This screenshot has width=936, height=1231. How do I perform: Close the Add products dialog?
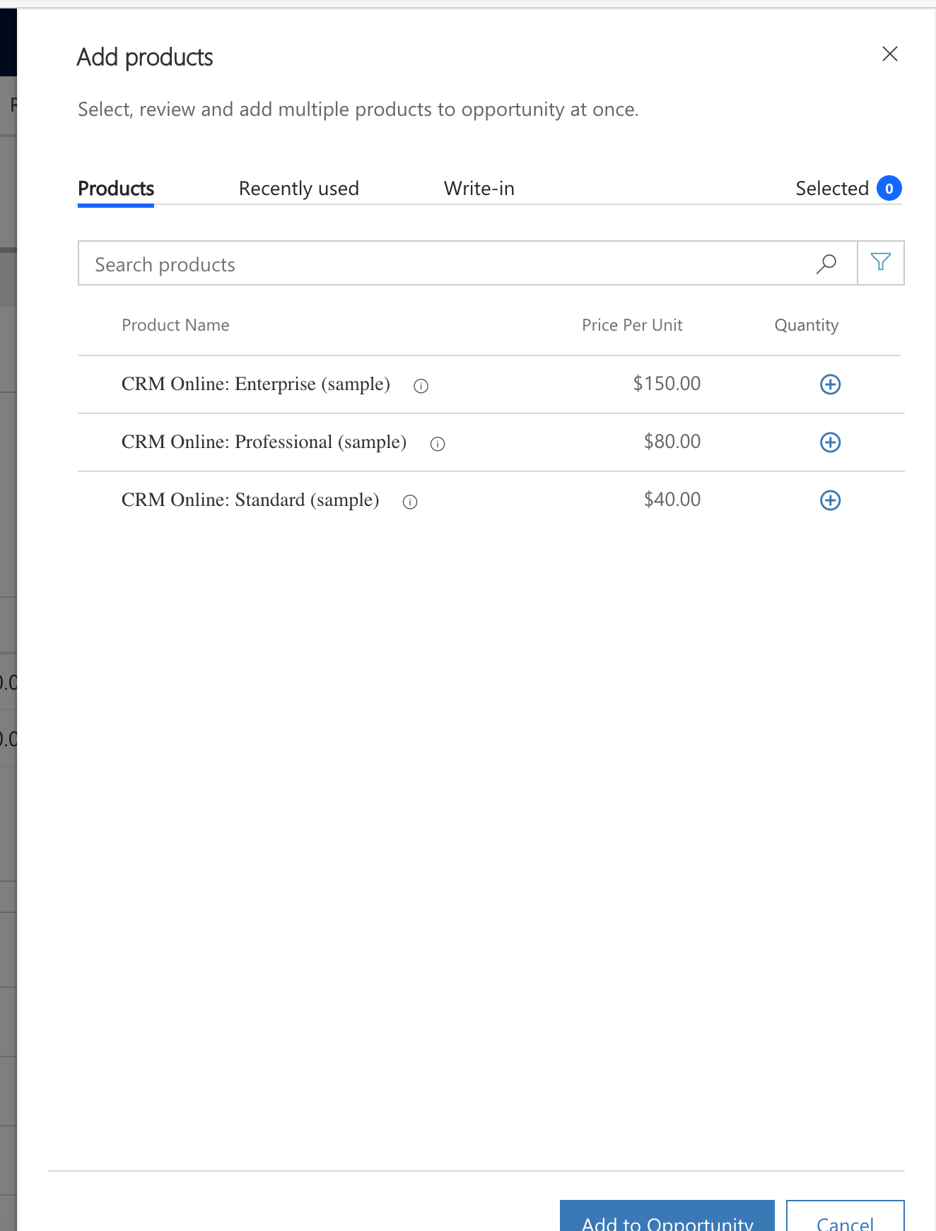pyautogui.click(x=890, y=54)
